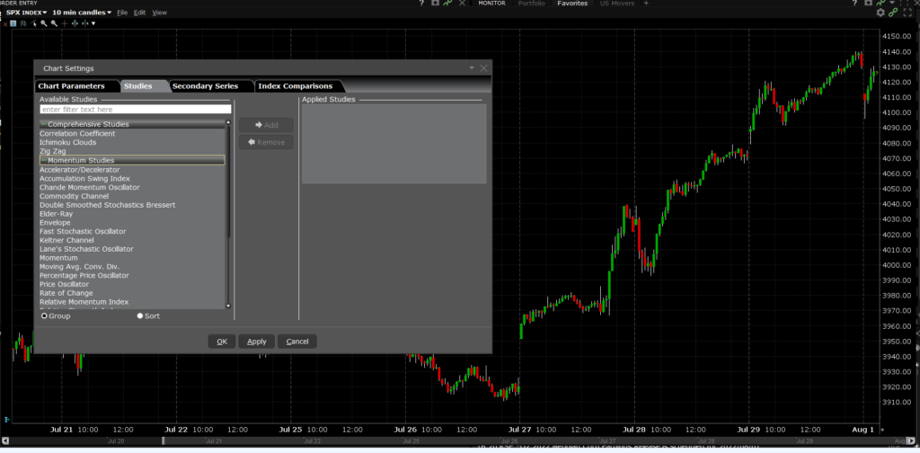Click the plus icon to add monitor tab
Screen dimensions: 920x453
point(646,4)
